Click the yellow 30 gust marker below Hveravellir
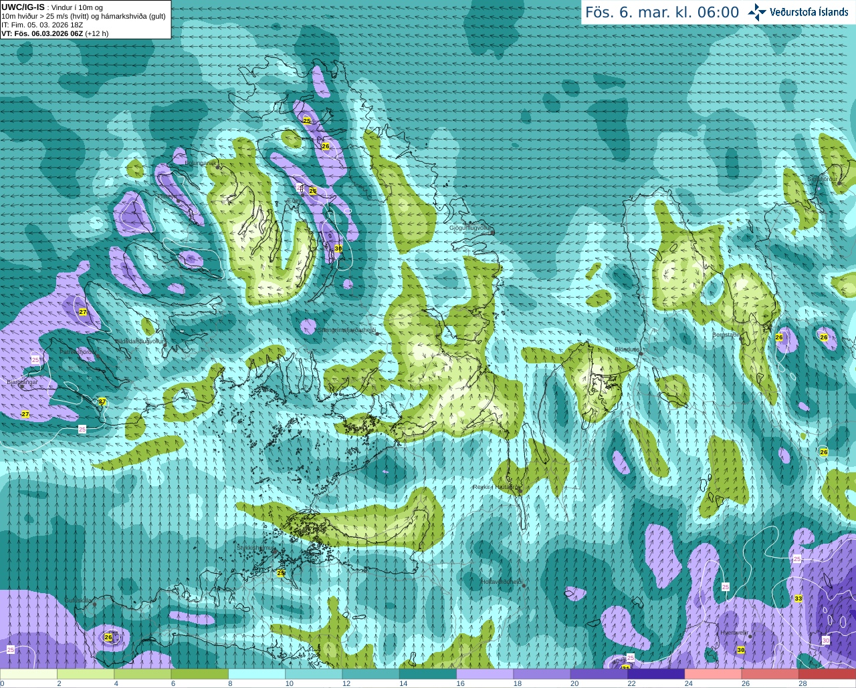This screenshot has width=856, height=688. pos(741,650)
